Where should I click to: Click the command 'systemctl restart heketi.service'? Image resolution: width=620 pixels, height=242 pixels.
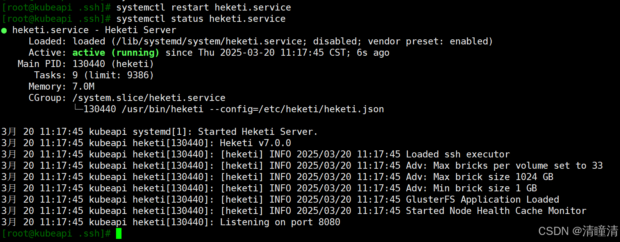pyautogui.click(x=204, y=7)
